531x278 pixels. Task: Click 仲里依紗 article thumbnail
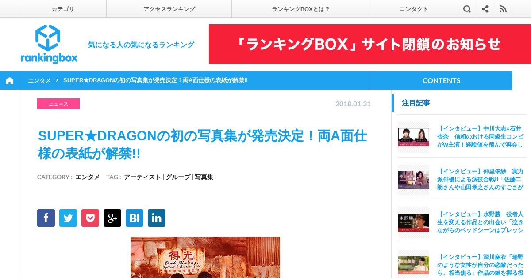click(414, 180)
